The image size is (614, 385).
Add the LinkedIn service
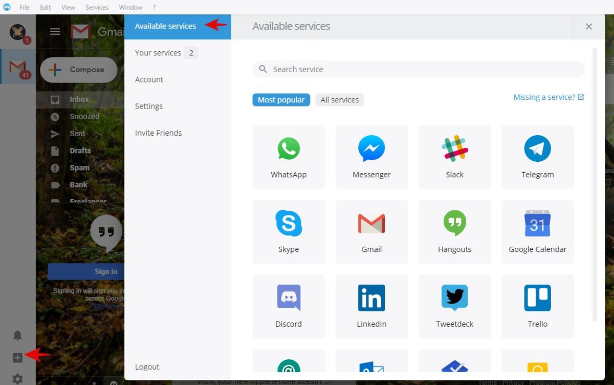371,307
